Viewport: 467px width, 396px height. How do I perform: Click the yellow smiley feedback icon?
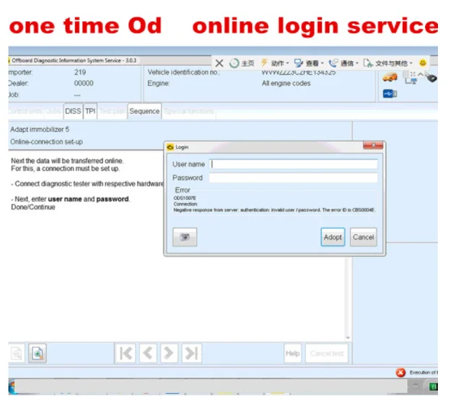[x=423, y=63]
